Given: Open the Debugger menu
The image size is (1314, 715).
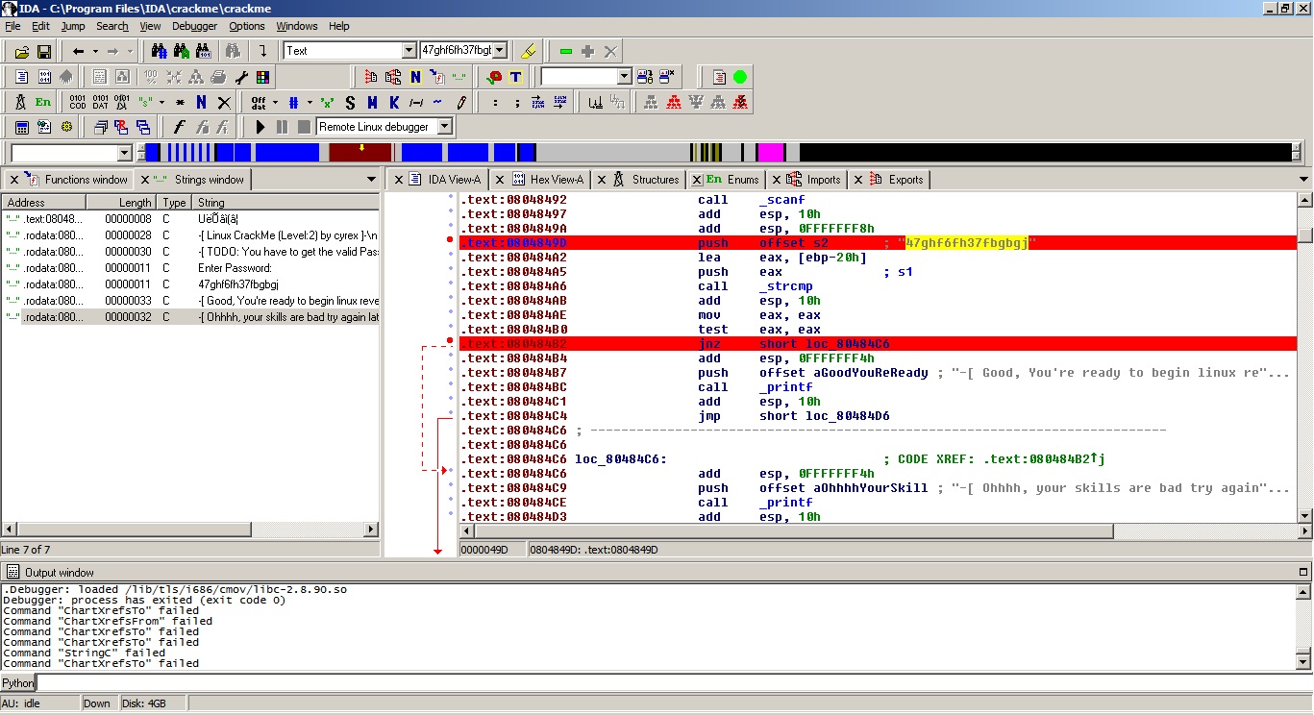Looking at the screenshot, I should point(195,26).
